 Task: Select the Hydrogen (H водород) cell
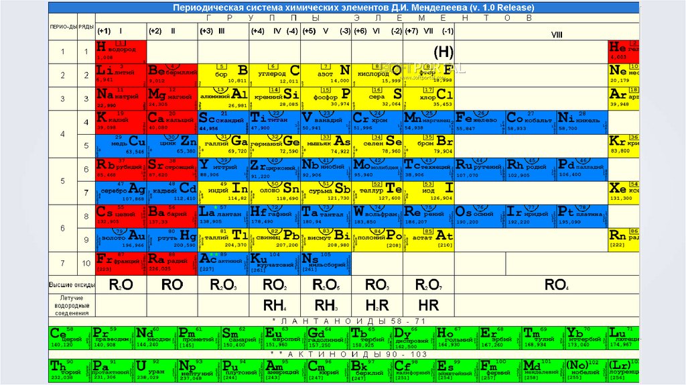coord(121,52)
